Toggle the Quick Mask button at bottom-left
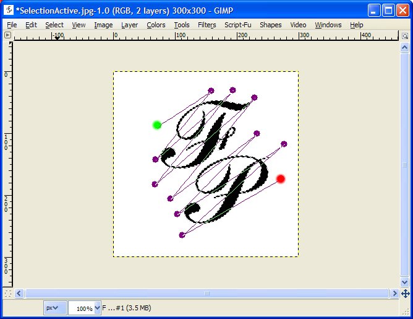 click(x=8, y=294)
